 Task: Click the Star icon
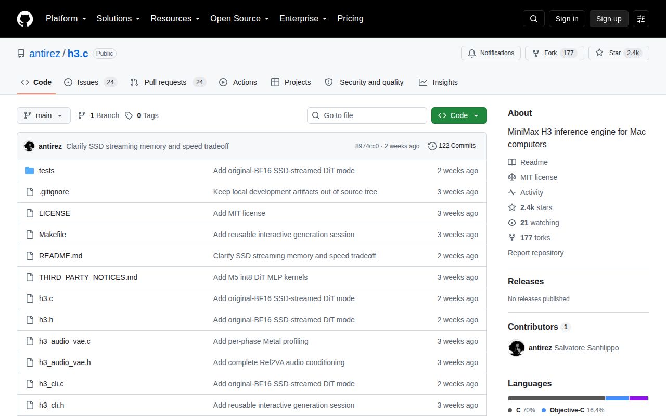coord(599,53)
